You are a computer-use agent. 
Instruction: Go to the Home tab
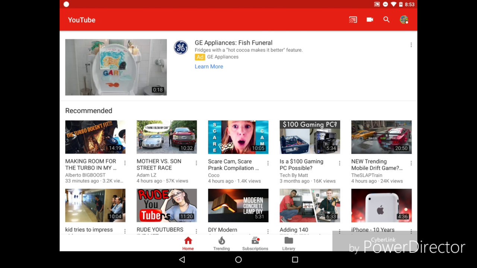pyautogui.click(x=188, y=244)
